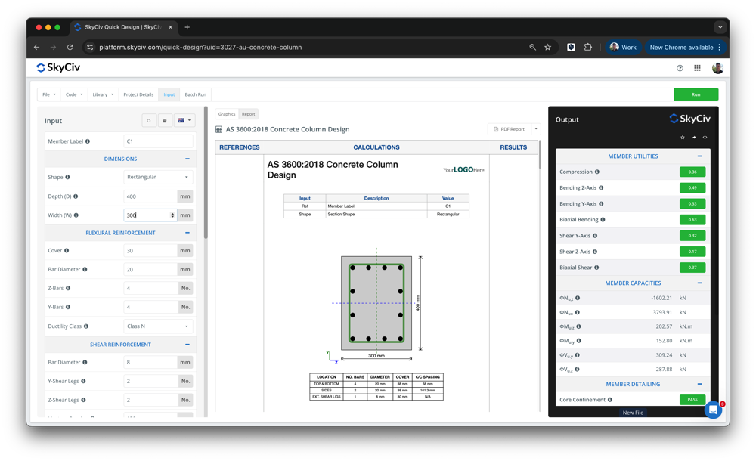Bookmark this page with the address bar star
The height and width of the screenshot is (461, 756).
coord(547,48)
